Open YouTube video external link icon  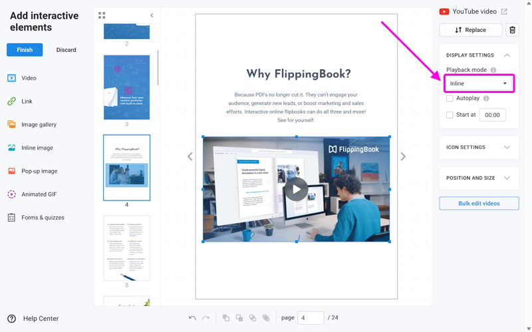pos(504,11)
